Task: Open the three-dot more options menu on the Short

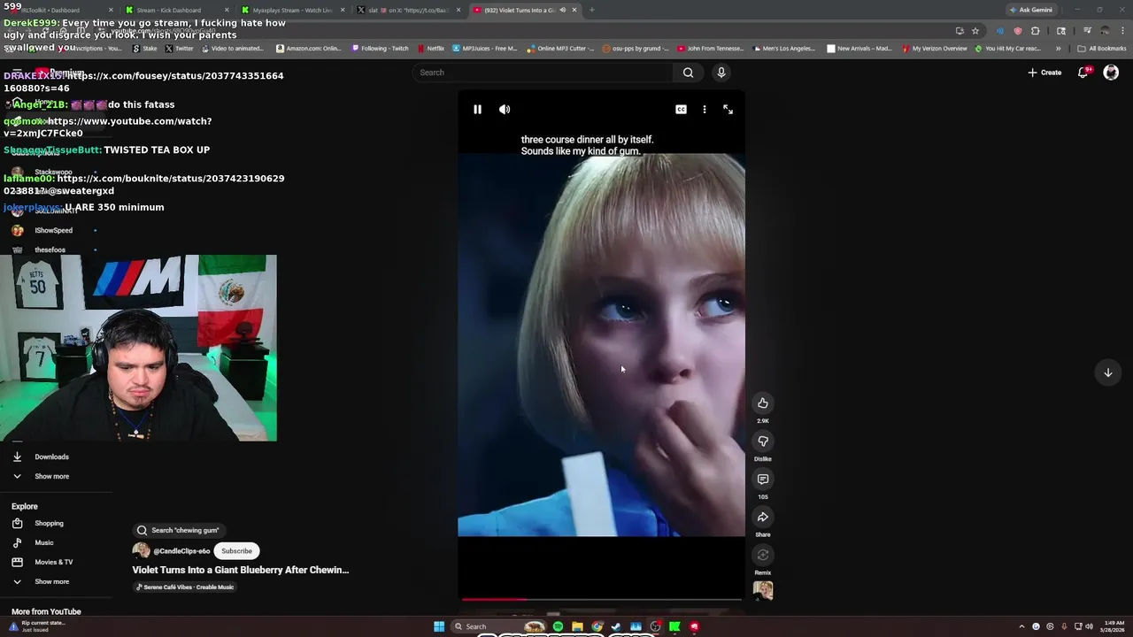Action: pyautogui.click(x=705, y=110)
